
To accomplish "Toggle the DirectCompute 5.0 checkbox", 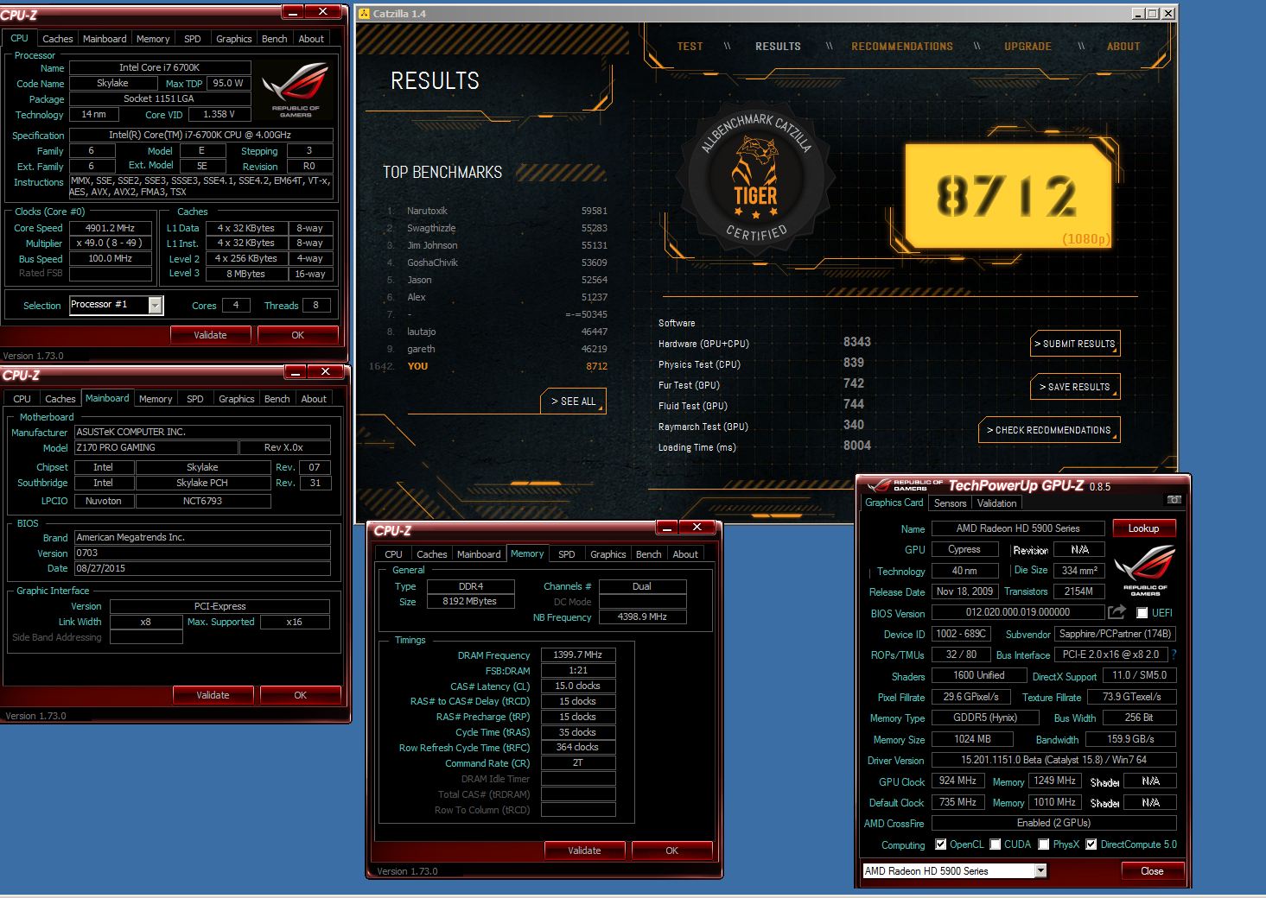I will tap(1091, 844).
